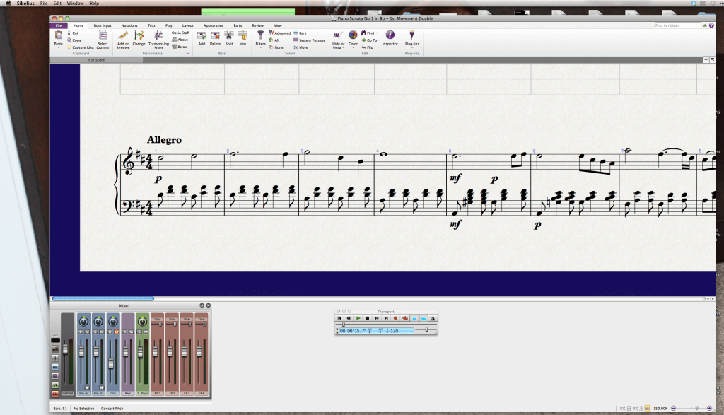Solo the purple Keys strip
724x415 pixels.
tap(124, 332)
